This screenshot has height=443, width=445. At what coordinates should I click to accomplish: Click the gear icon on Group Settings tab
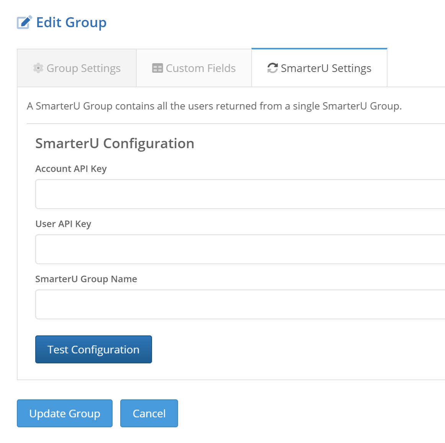coord(38,68)
